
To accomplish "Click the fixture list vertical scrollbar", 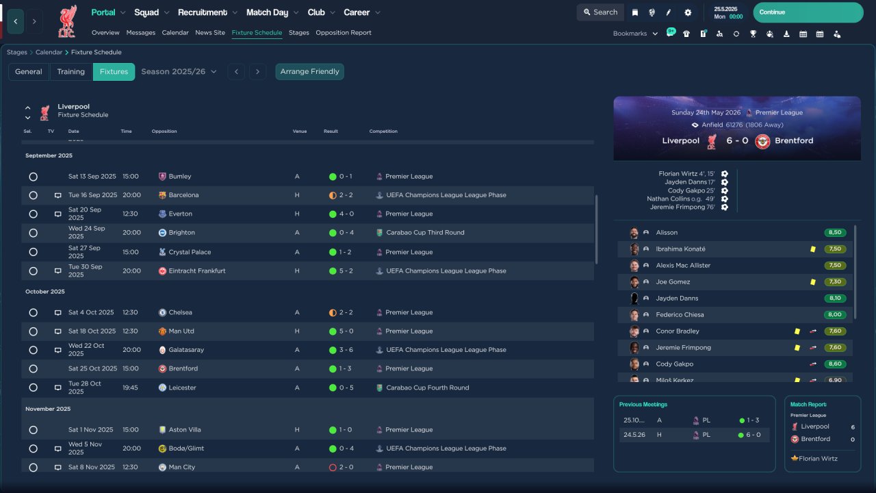I will click(x=597, y=230).
